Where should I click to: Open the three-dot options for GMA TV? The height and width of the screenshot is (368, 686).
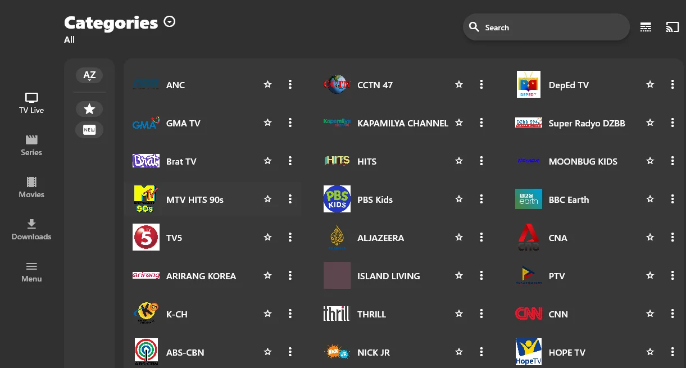click(290, 122)
